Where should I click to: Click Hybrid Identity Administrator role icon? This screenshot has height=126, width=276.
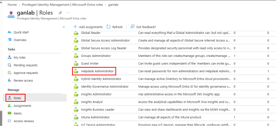point(76,79)
